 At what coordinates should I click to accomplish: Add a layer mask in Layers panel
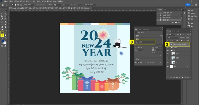(x=177, y=77)
